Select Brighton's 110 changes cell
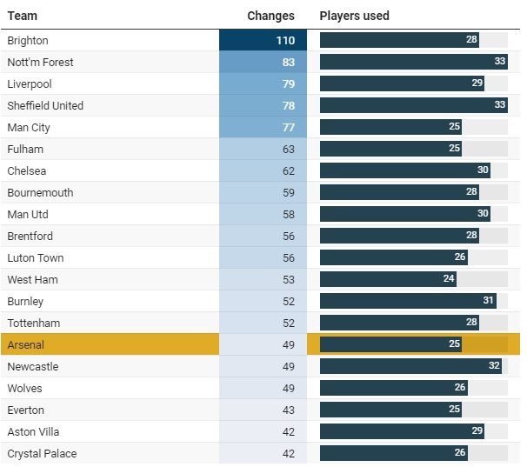The image size is (527, 467). click(263, 40)
